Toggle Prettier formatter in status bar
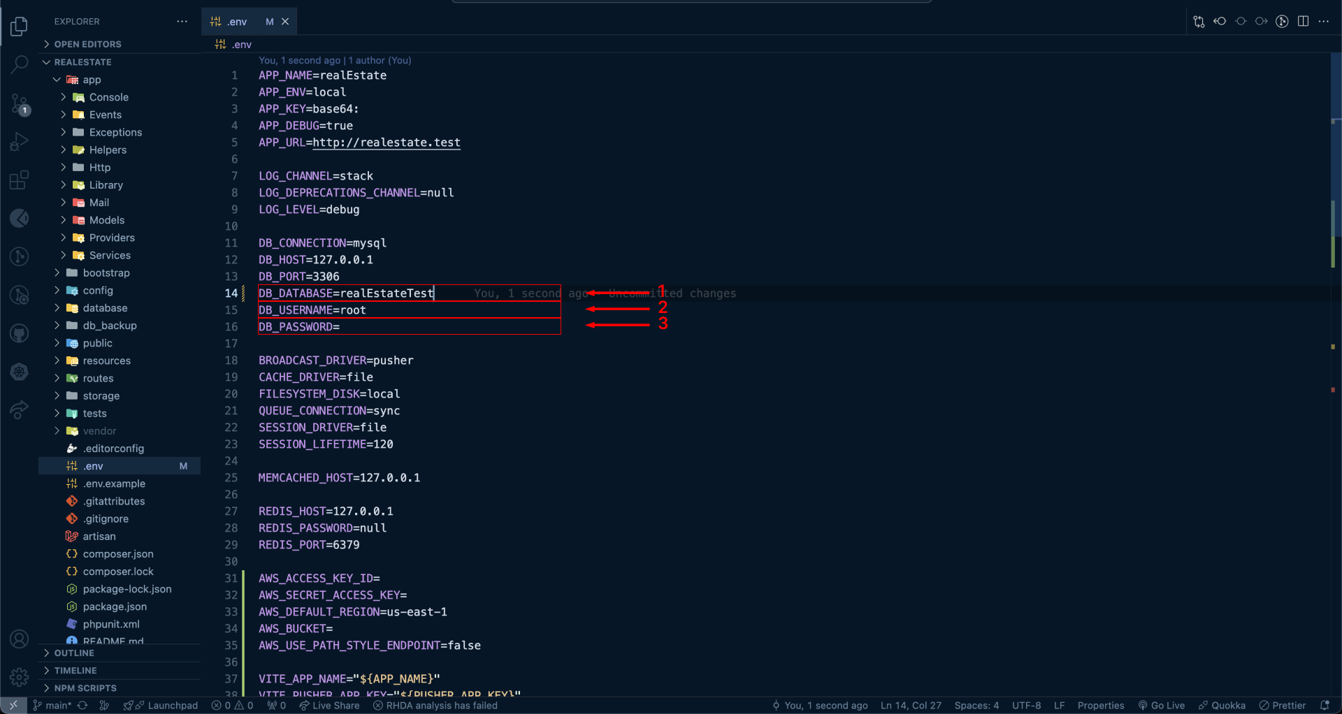The height and width of the screenshot is (714, 1342). pyautogui.click(x=1283, y=706)
